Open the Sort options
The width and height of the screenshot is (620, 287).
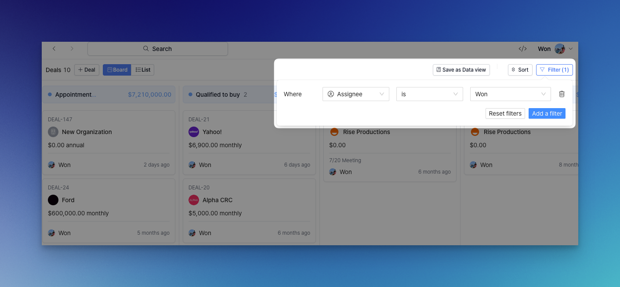point(520,70)
